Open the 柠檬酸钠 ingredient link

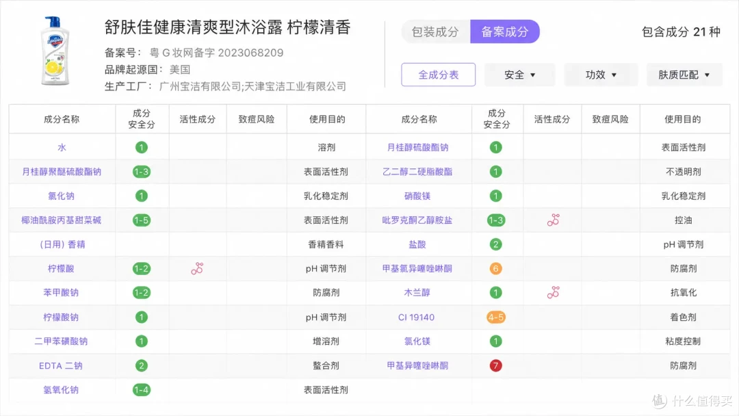62,317
